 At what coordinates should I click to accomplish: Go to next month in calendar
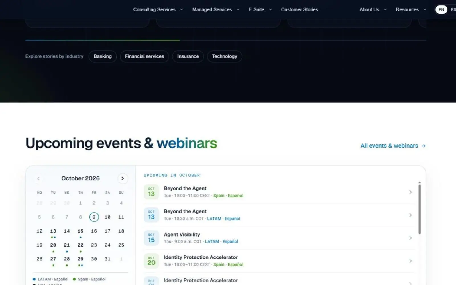[x=123, y=178]
